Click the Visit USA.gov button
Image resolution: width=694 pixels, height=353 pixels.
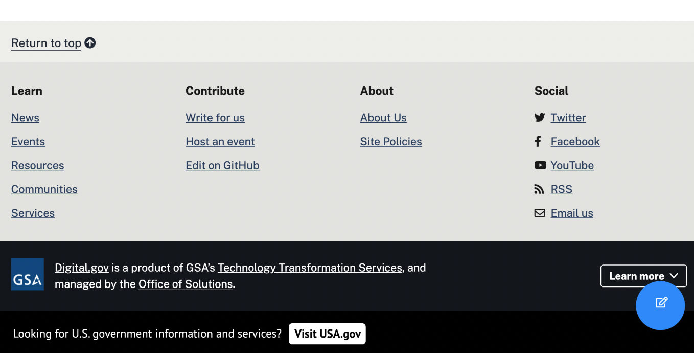(x=327, y=334)
